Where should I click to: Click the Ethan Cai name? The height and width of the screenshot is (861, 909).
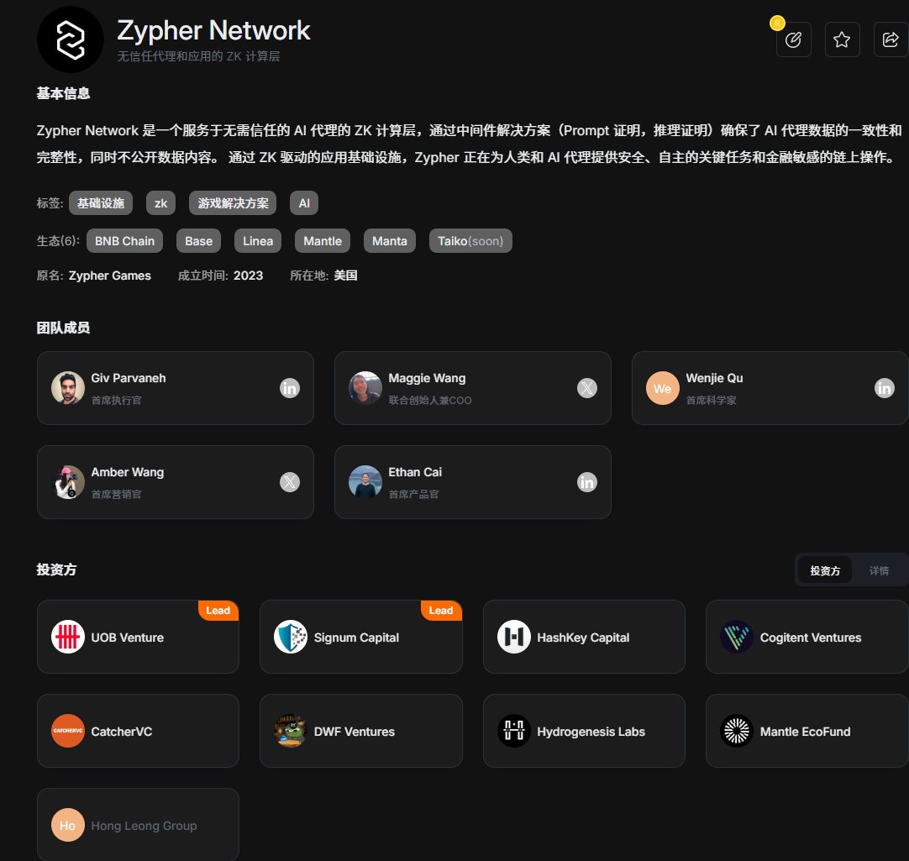(415, 472)
